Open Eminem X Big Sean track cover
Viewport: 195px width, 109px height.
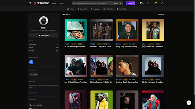point(102,30)
